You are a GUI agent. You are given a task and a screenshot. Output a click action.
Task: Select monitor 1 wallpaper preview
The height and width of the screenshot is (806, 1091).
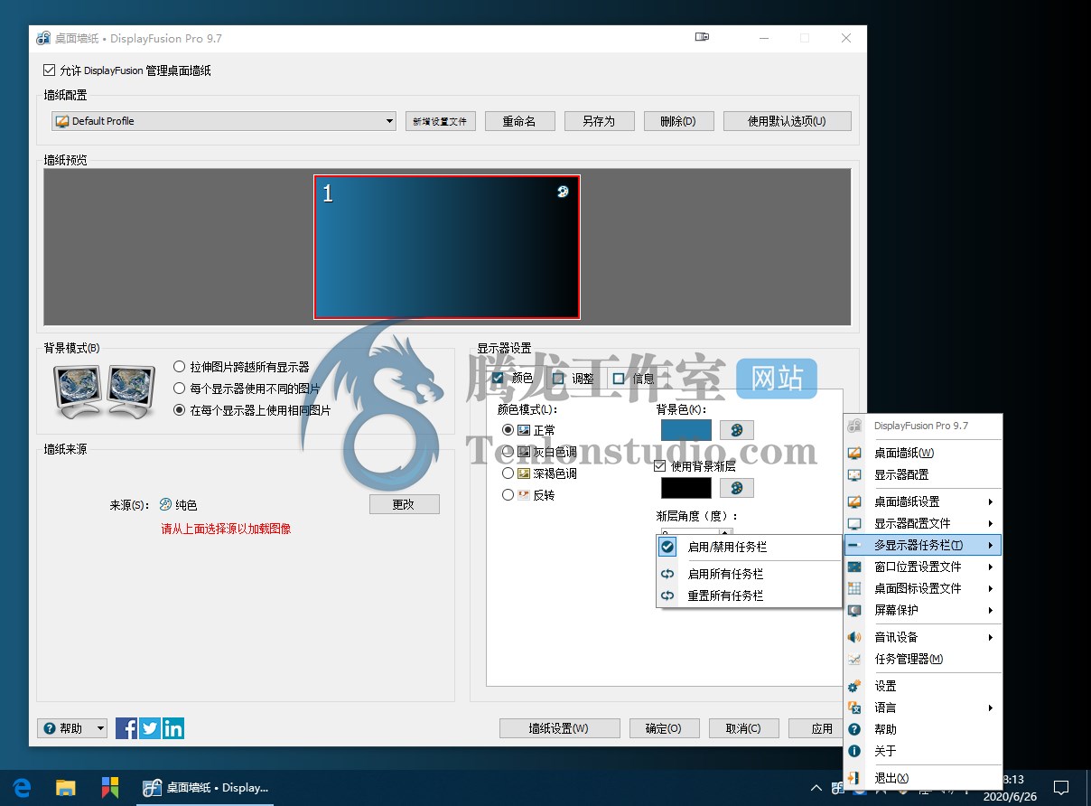(447, 247)
